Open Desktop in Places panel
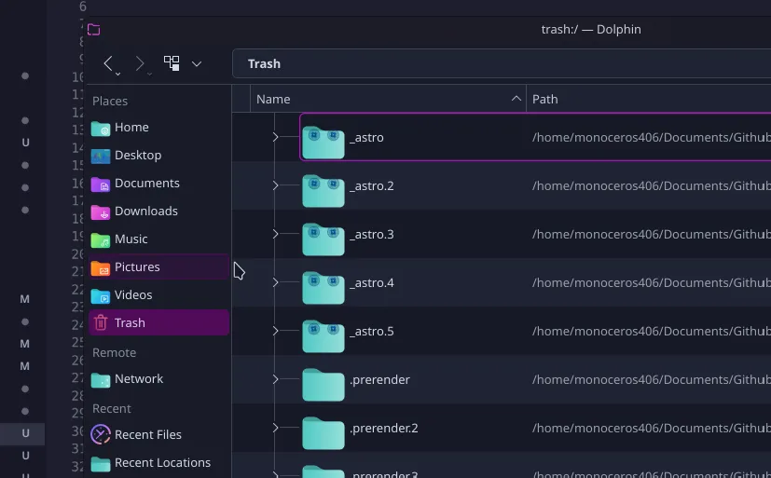 [x=158, y=156]
